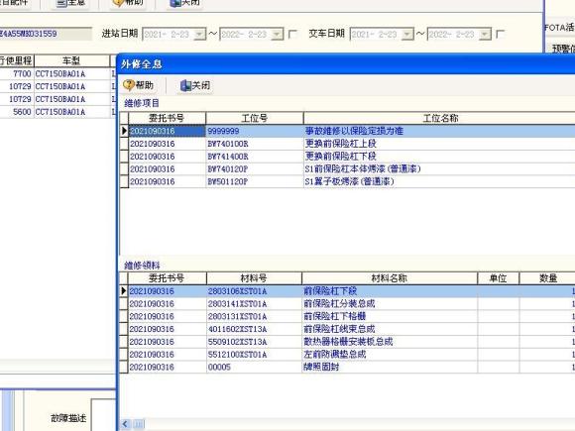This screenshot has height=431, width=575.
Task: Open the 进站日期 end date dropdown
Action: 278,35
